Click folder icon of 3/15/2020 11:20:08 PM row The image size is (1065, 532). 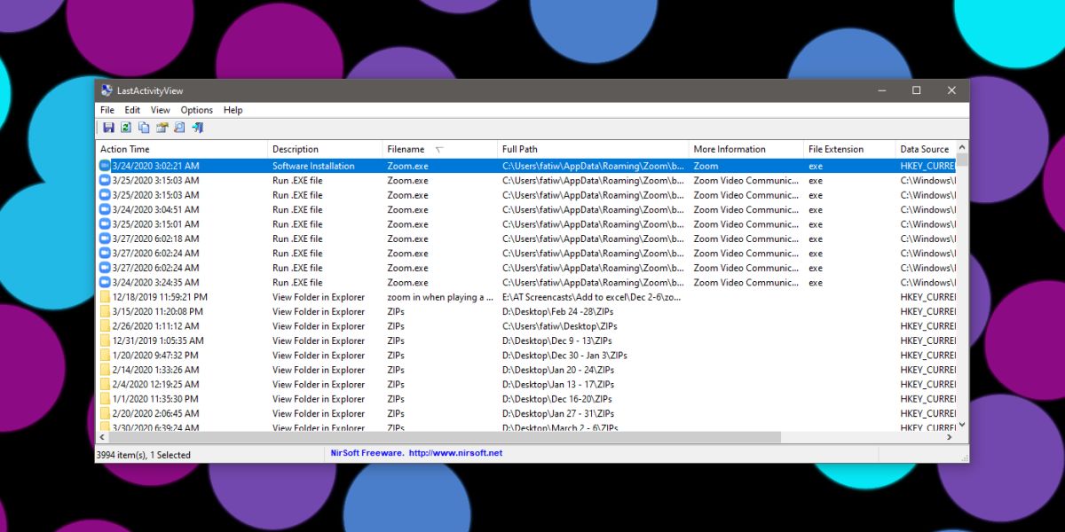[104, 311]
